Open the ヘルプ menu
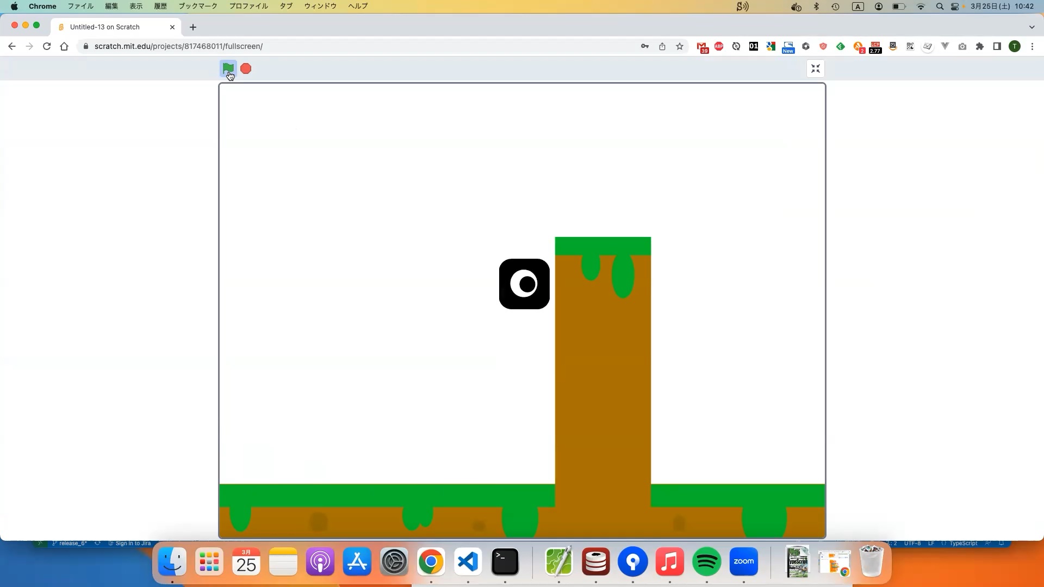Image resolution: width=1044 pixels, height=587 pixels. [358, 6]
